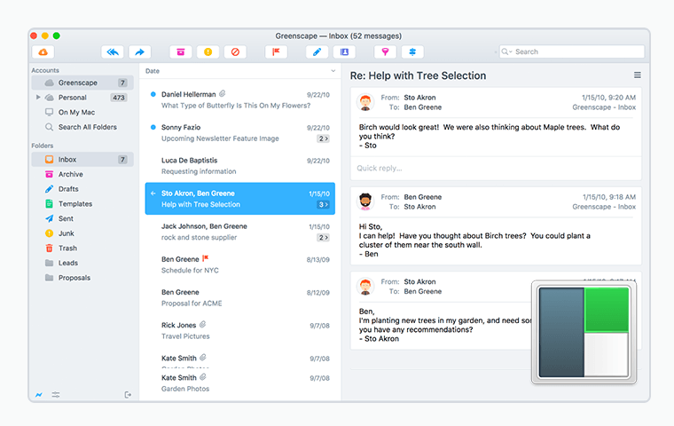The image size is (674, 426).
Task: Click the Greenscape - Inbox label under 9:18 AM
Action: (604, 207)
